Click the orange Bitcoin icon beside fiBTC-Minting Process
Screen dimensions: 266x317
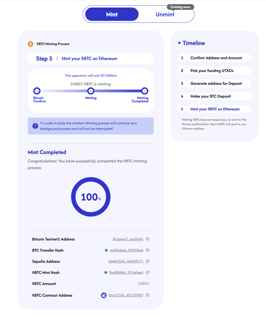coord(30,44)
